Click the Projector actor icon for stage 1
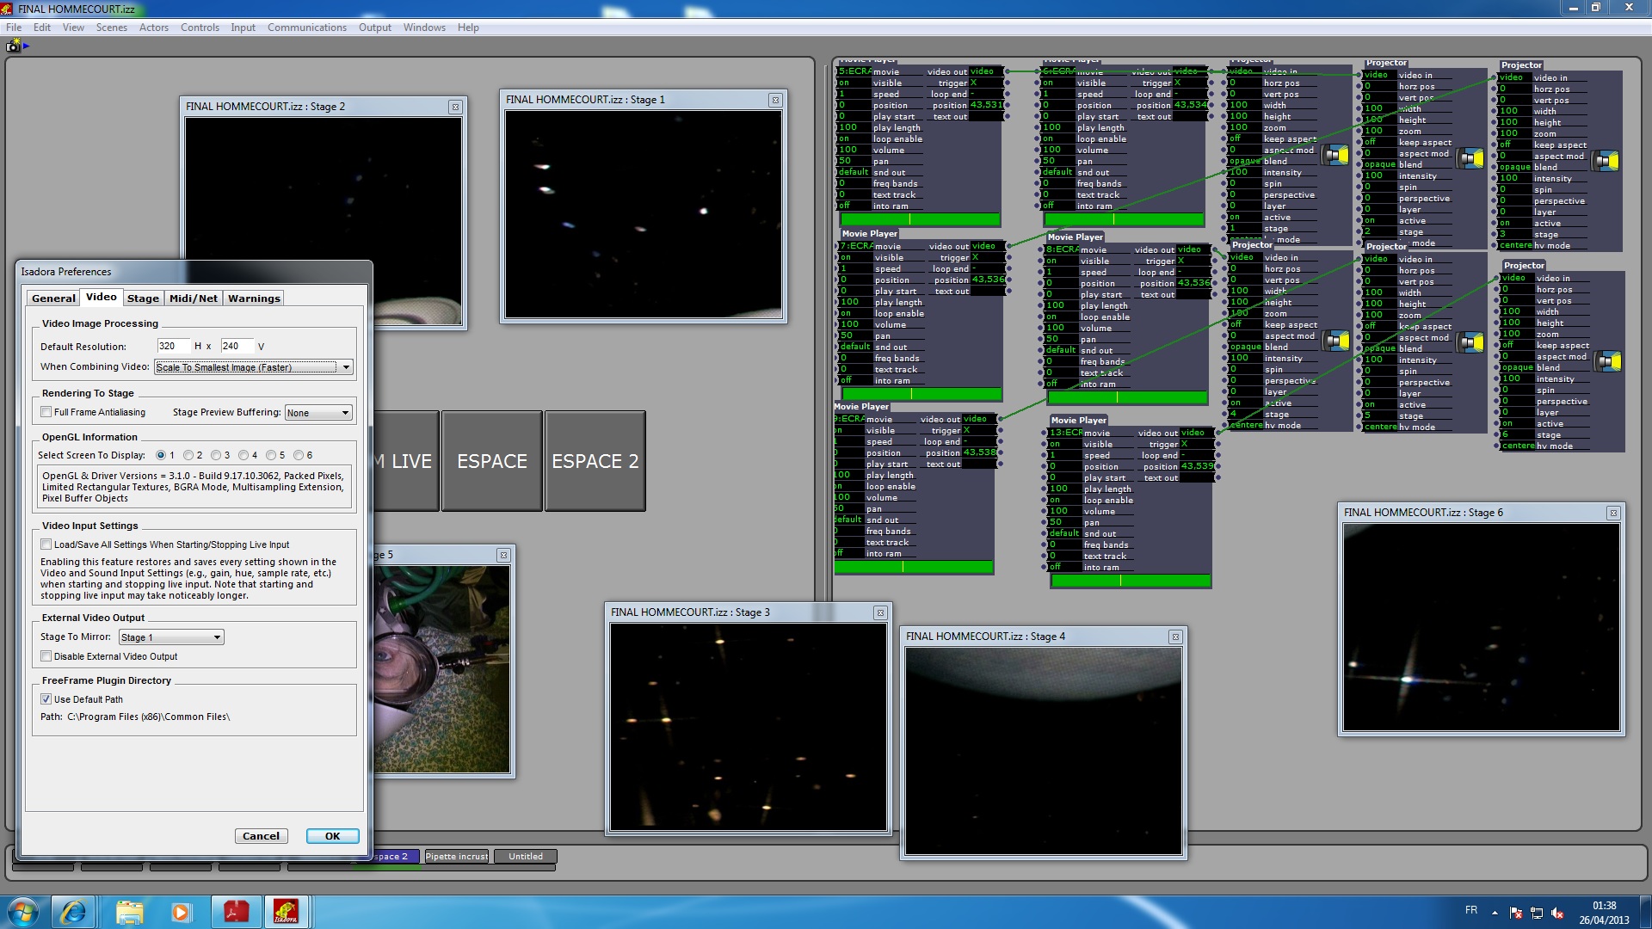The width and height of the screenshot is (1652, 929). pos(1335,156)
